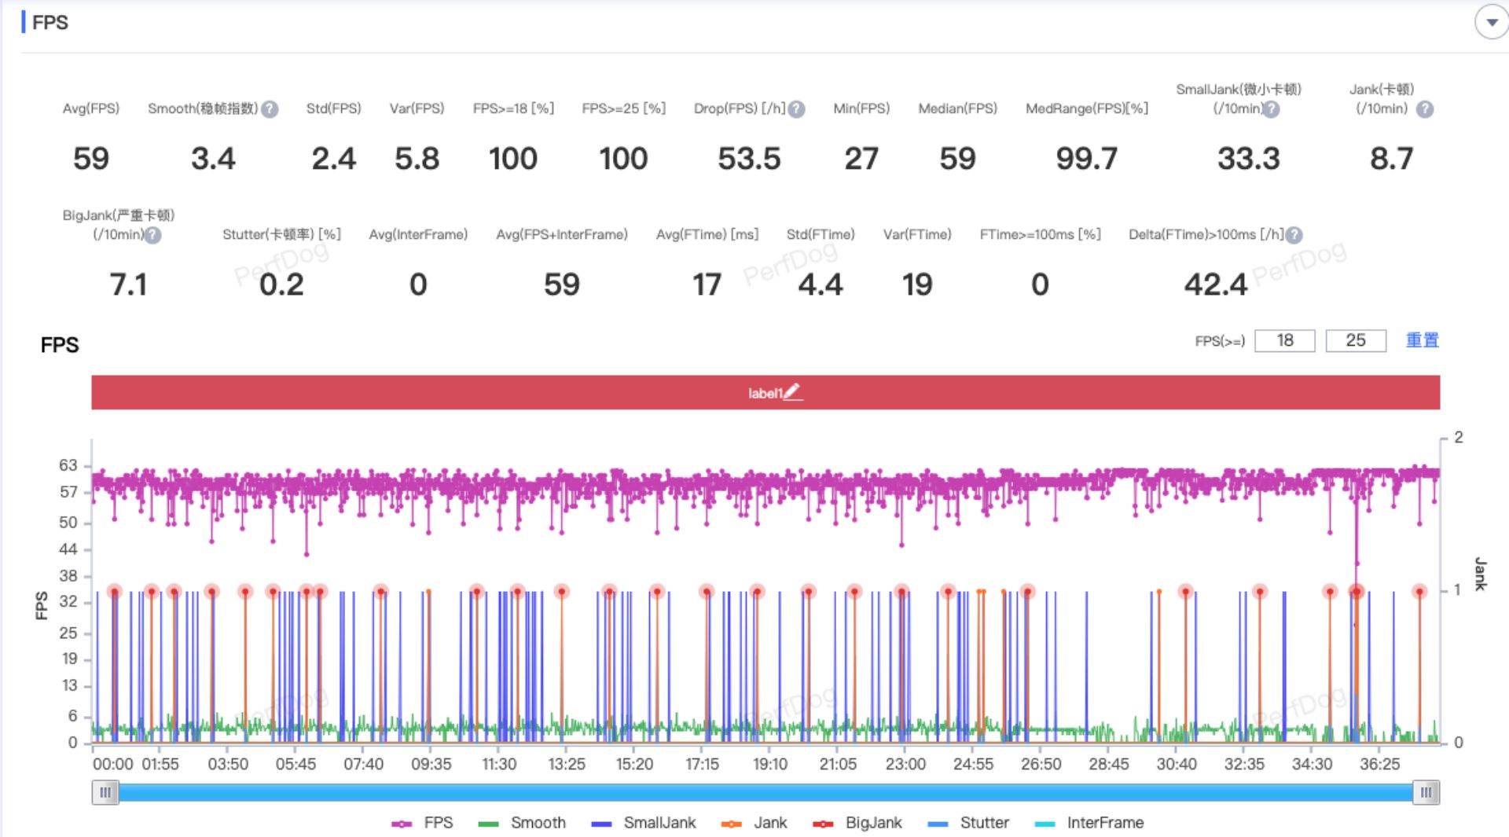The height and width of the screenshot is (837, 1509).
Task: Select the red label1 bar
Action: [766, 392]
